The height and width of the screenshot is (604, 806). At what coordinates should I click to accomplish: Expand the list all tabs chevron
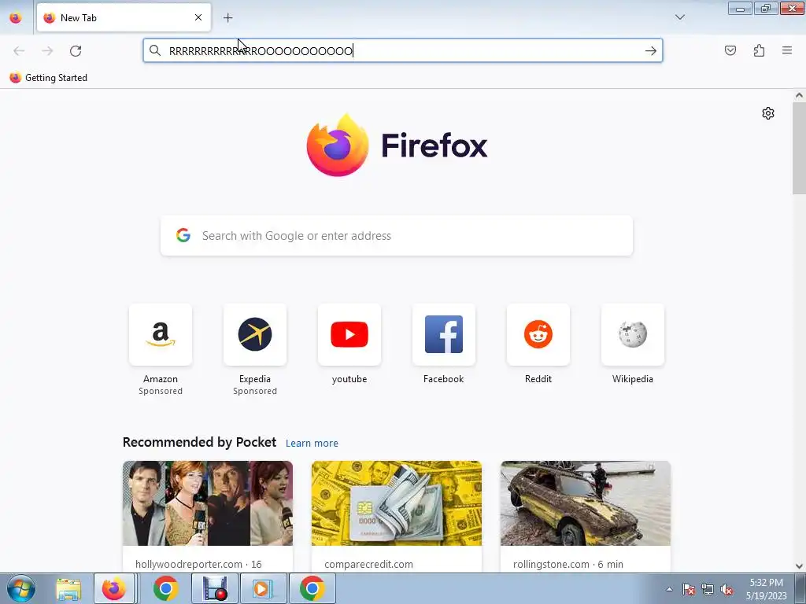coord(679,17)
